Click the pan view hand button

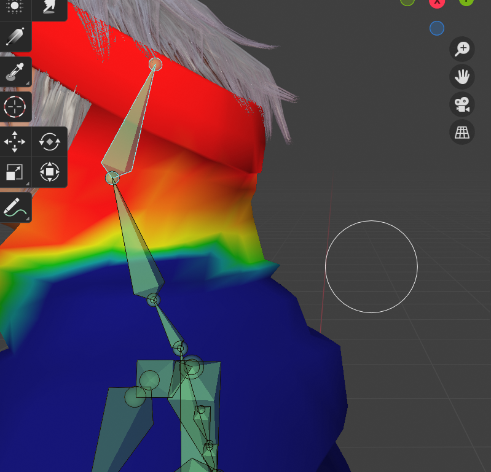click(462, 77)
